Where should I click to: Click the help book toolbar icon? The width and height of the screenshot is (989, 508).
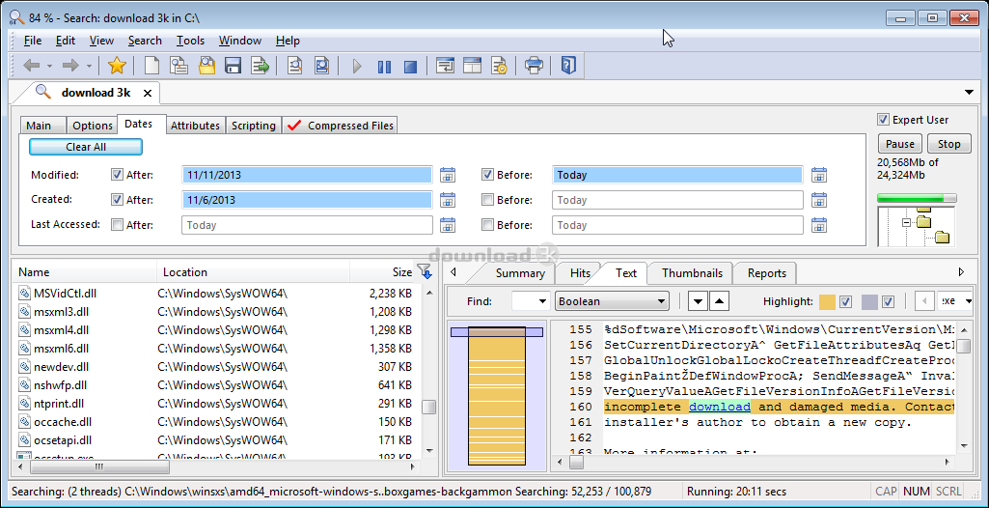coord(568,65)
